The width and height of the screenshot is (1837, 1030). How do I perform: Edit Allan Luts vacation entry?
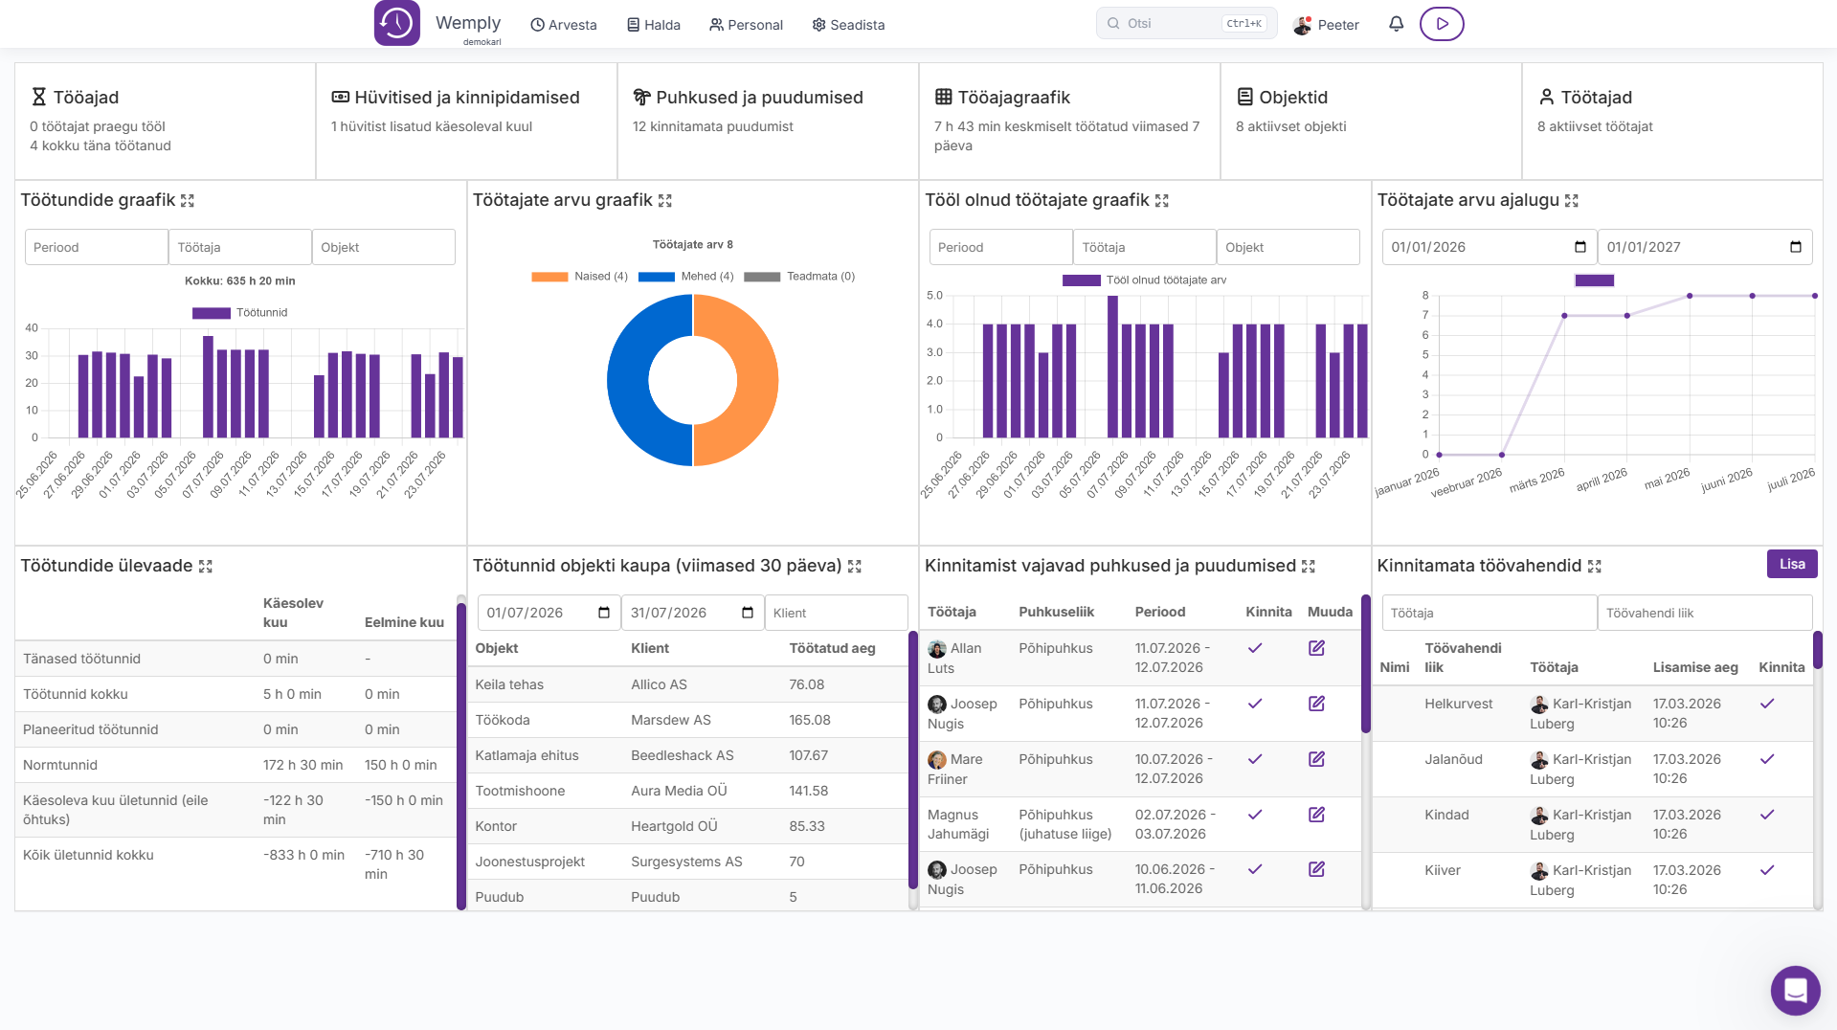pyautogui.click(x=1316, y=648)
